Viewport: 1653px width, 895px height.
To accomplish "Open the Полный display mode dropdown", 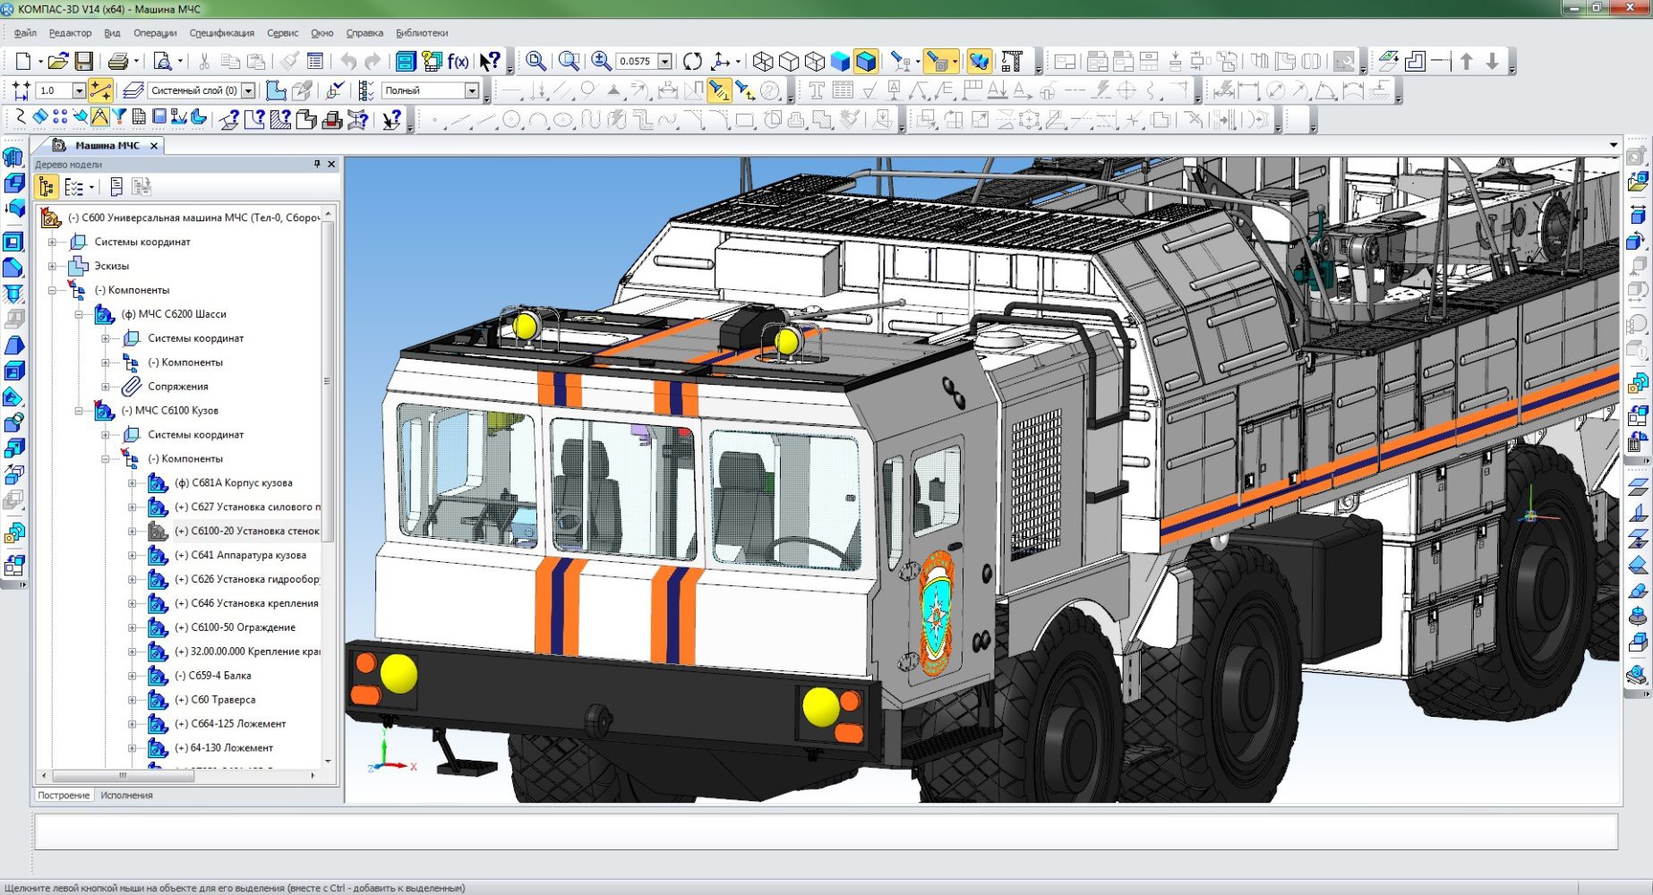I will [472, 90].
